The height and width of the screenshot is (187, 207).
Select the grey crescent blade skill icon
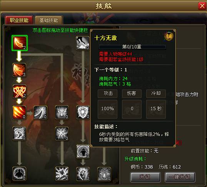[40, 113]
